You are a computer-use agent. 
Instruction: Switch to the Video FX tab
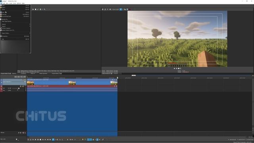(x=33, y=73)
